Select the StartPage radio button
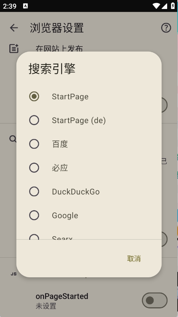178x317 pixels. tap(34, 96)
